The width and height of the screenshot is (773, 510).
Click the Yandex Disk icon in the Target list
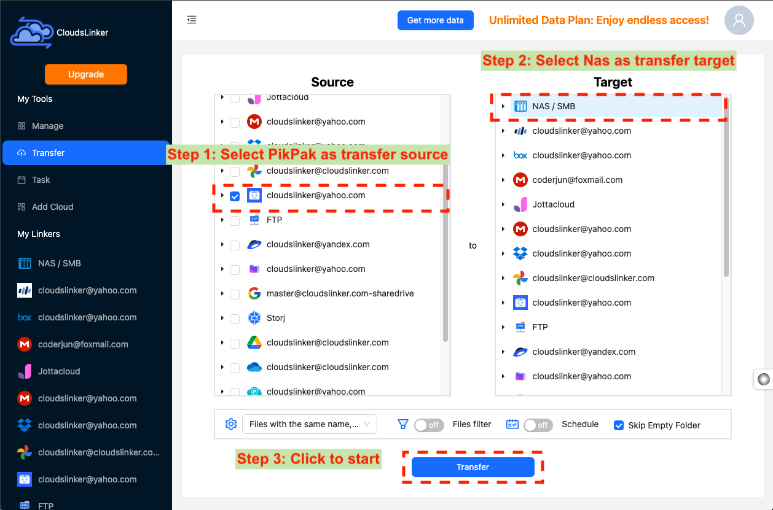(520, 352)
